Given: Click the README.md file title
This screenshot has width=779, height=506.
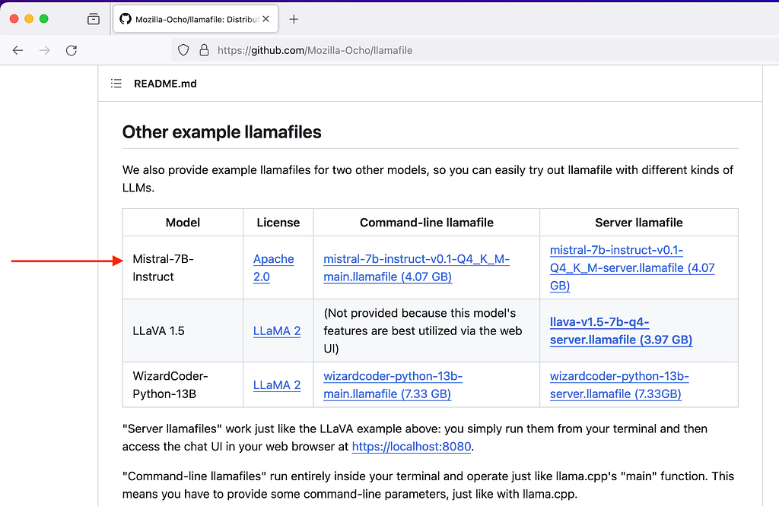Looking at the screenshot, I should point(165,84).
